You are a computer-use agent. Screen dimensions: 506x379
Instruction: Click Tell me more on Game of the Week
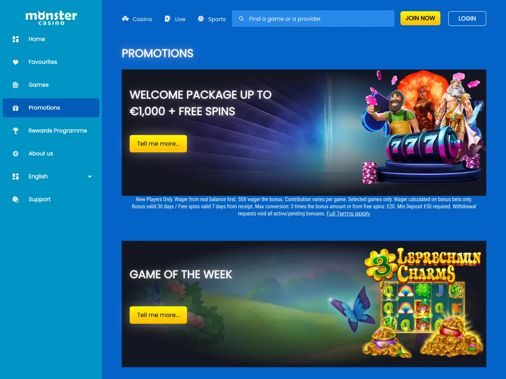[x=158, y=315]
